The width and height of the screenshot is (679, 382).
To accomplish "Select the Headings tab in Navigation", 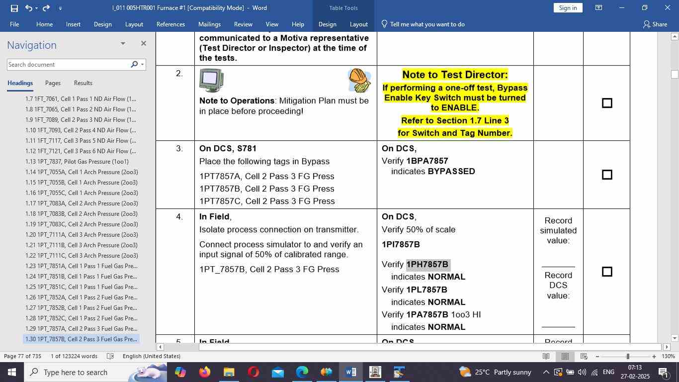I will click(x=20, y=83).
